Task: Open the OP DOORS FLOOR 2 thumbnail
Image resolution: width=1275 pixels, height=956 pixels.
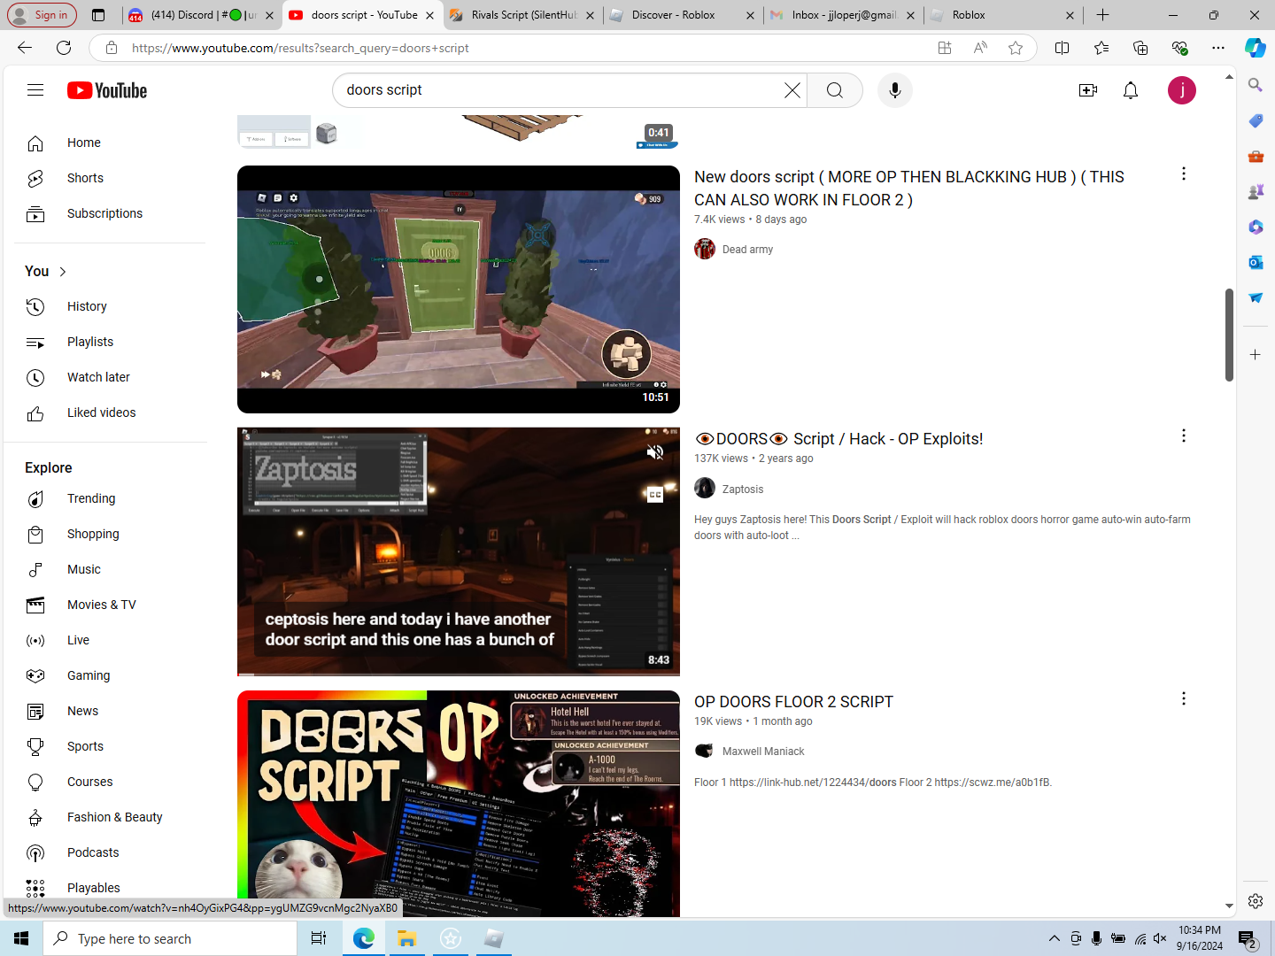Action: (x=459, y=803)
